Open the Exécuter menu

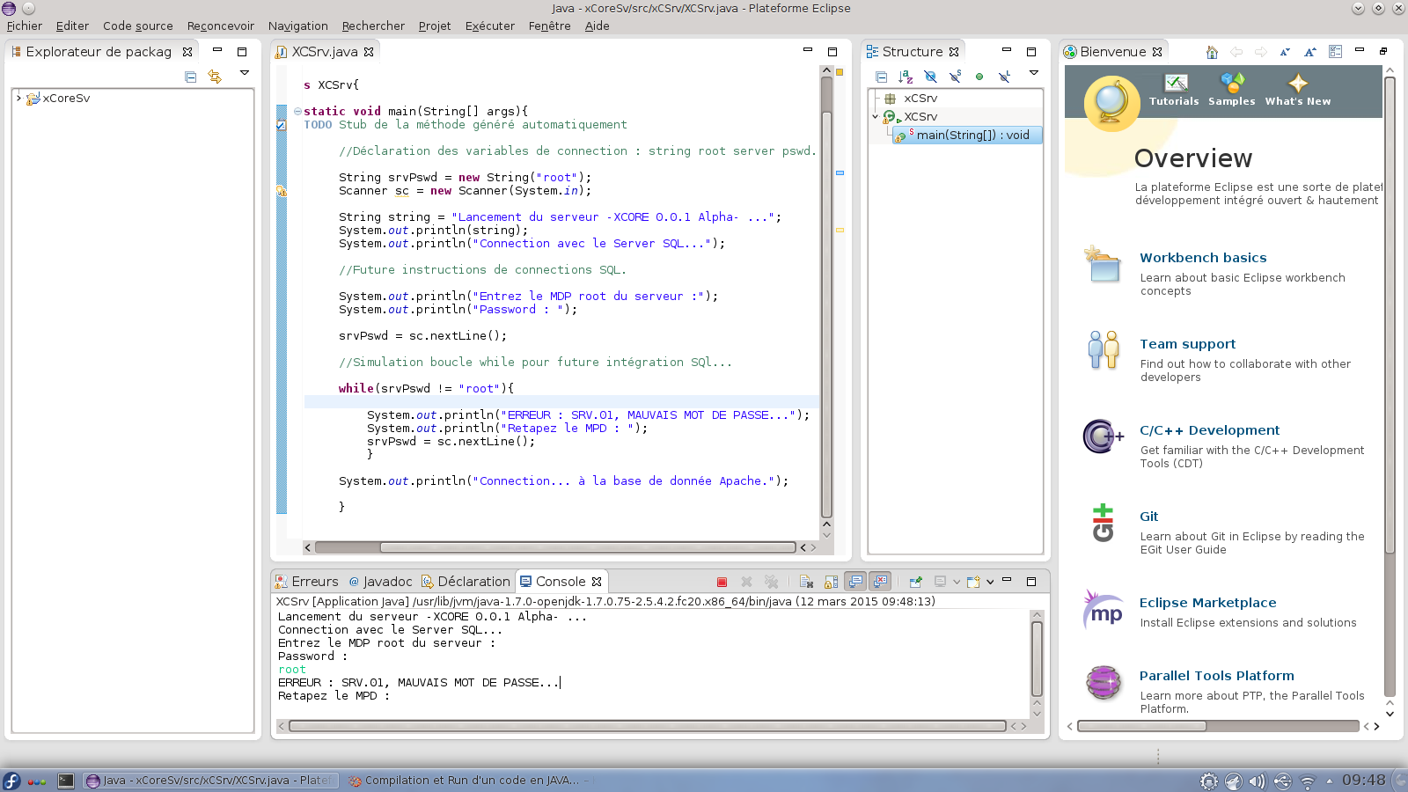coord(489,26)
